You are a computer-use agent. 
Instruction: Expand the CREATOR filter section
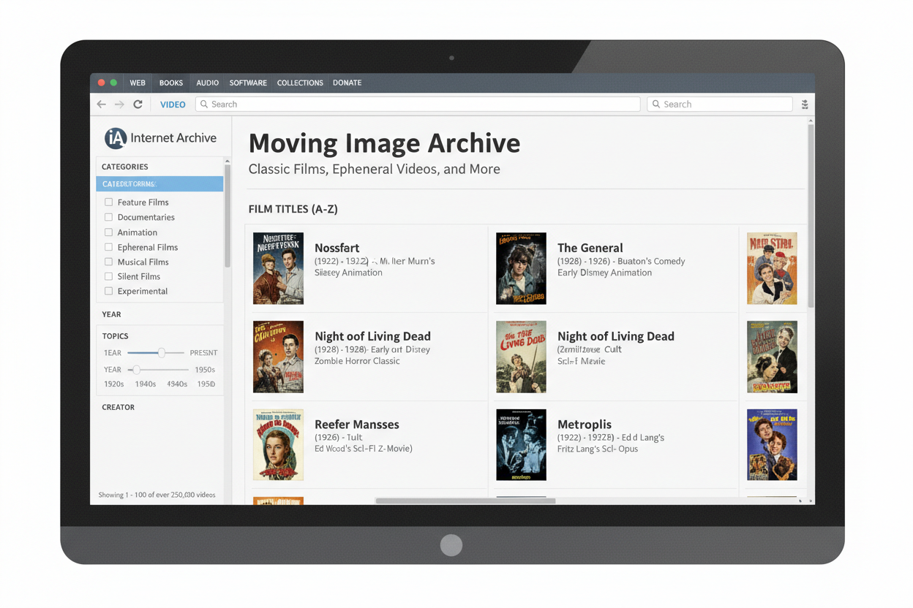click(119, 407)
